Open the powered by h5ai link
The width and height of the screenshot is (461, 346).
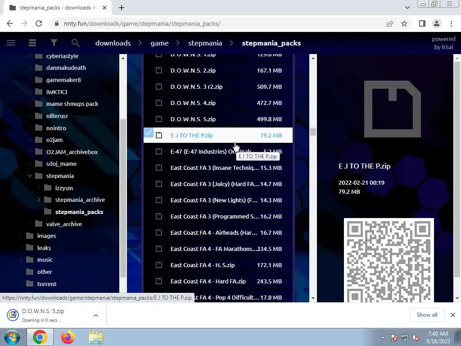click(x=443, y=43)
